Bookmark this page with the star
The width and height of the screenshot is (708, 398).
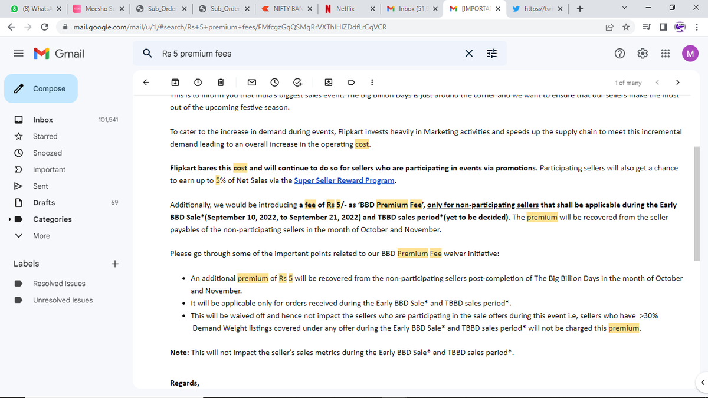point(625,27)
